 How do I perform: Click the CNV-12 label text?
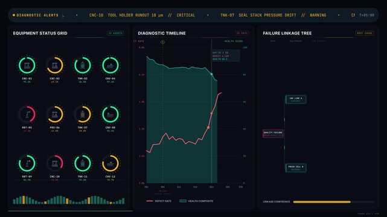[110, 177]
